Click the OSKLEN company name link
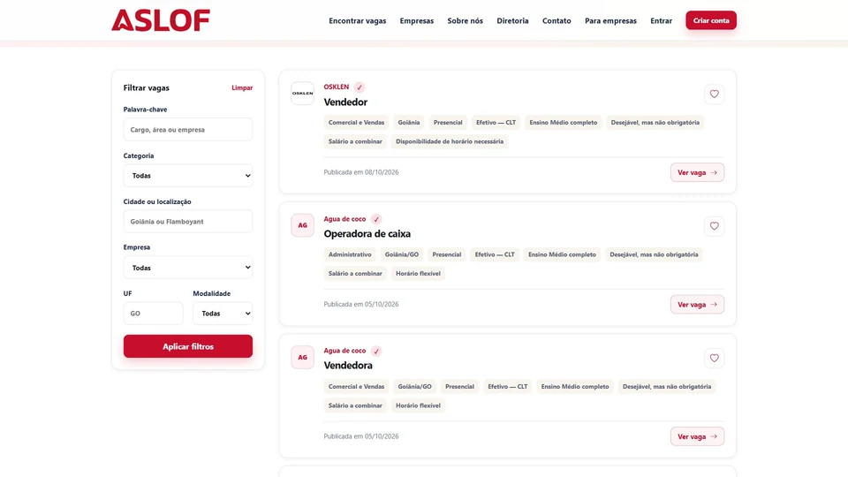This screenshot has width=848, height=477. [337, 87]
